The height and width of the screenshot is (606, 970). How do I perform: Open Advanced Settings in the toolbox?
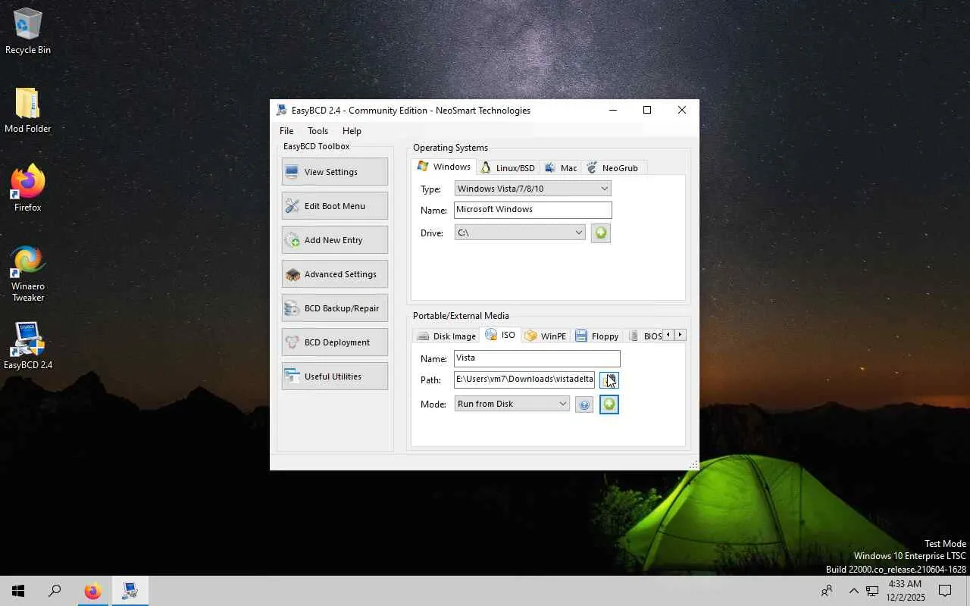(334, 274)
